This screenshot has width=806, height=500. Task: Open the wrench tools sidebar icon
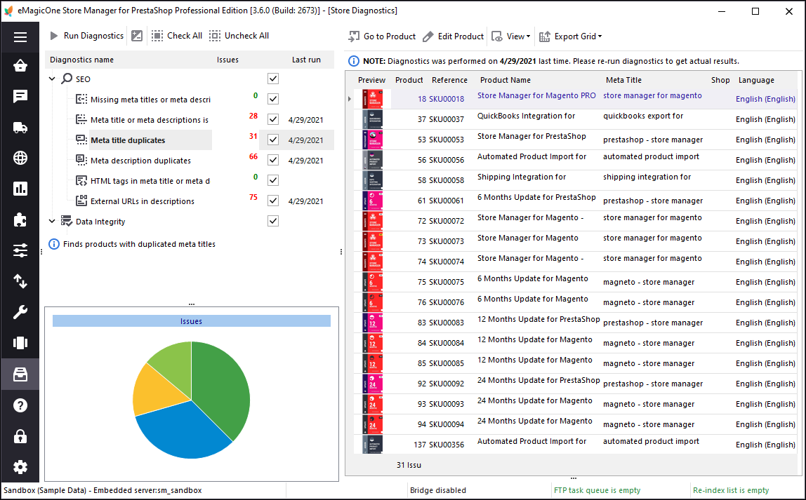tap(20, 312)
